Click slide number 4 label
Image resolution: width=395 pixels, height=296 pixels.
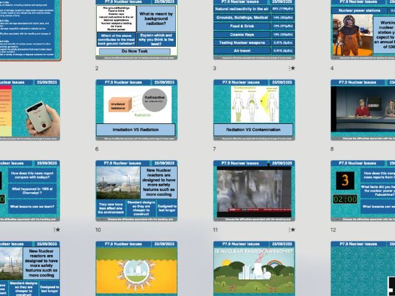pyautogui.click(x=332, y=68)
